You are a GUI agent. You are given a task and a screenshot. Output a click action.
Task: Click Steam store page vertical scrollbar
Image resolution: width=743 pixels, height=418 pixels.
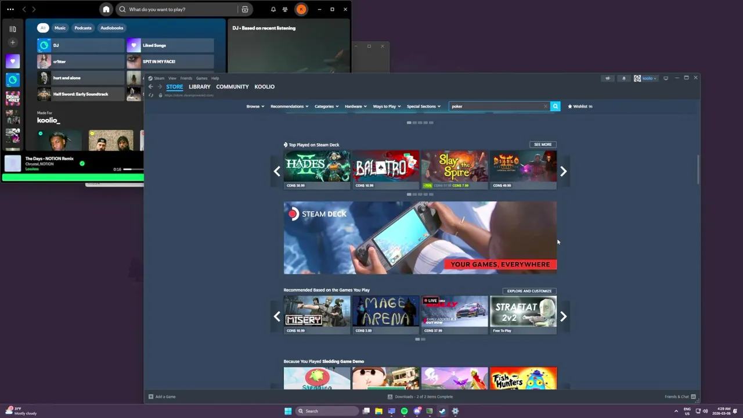click(698, 170)
